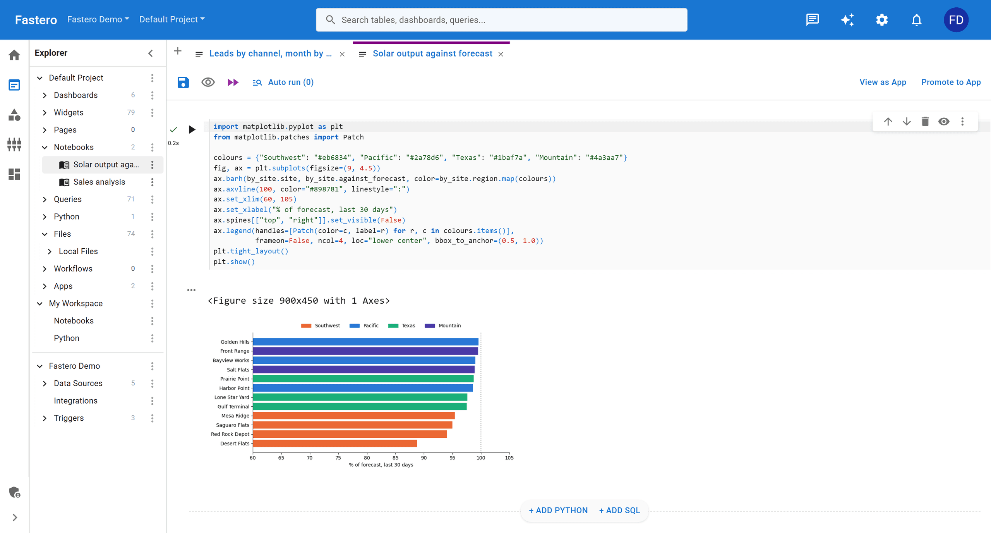Expand the Dashboards tree node
The image size is (991, 533).
(x=45, y=95)
